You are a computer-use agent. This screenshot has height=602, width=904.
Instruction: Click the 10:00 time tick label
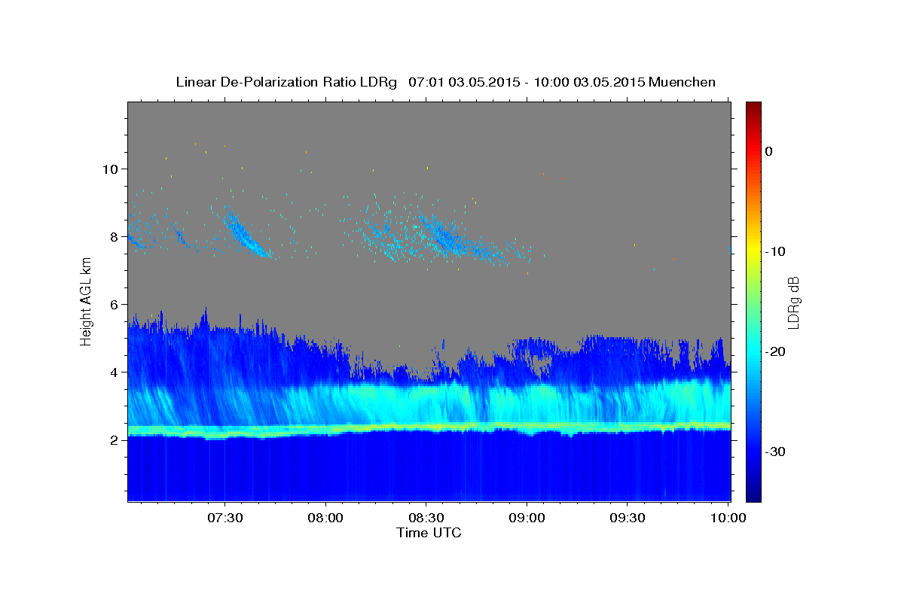[728, 518]
